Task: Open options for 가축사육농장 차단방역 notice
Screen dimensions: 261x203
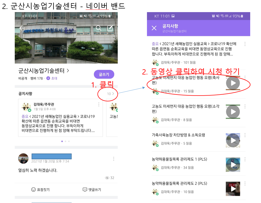Action: [x=245, y=135]
